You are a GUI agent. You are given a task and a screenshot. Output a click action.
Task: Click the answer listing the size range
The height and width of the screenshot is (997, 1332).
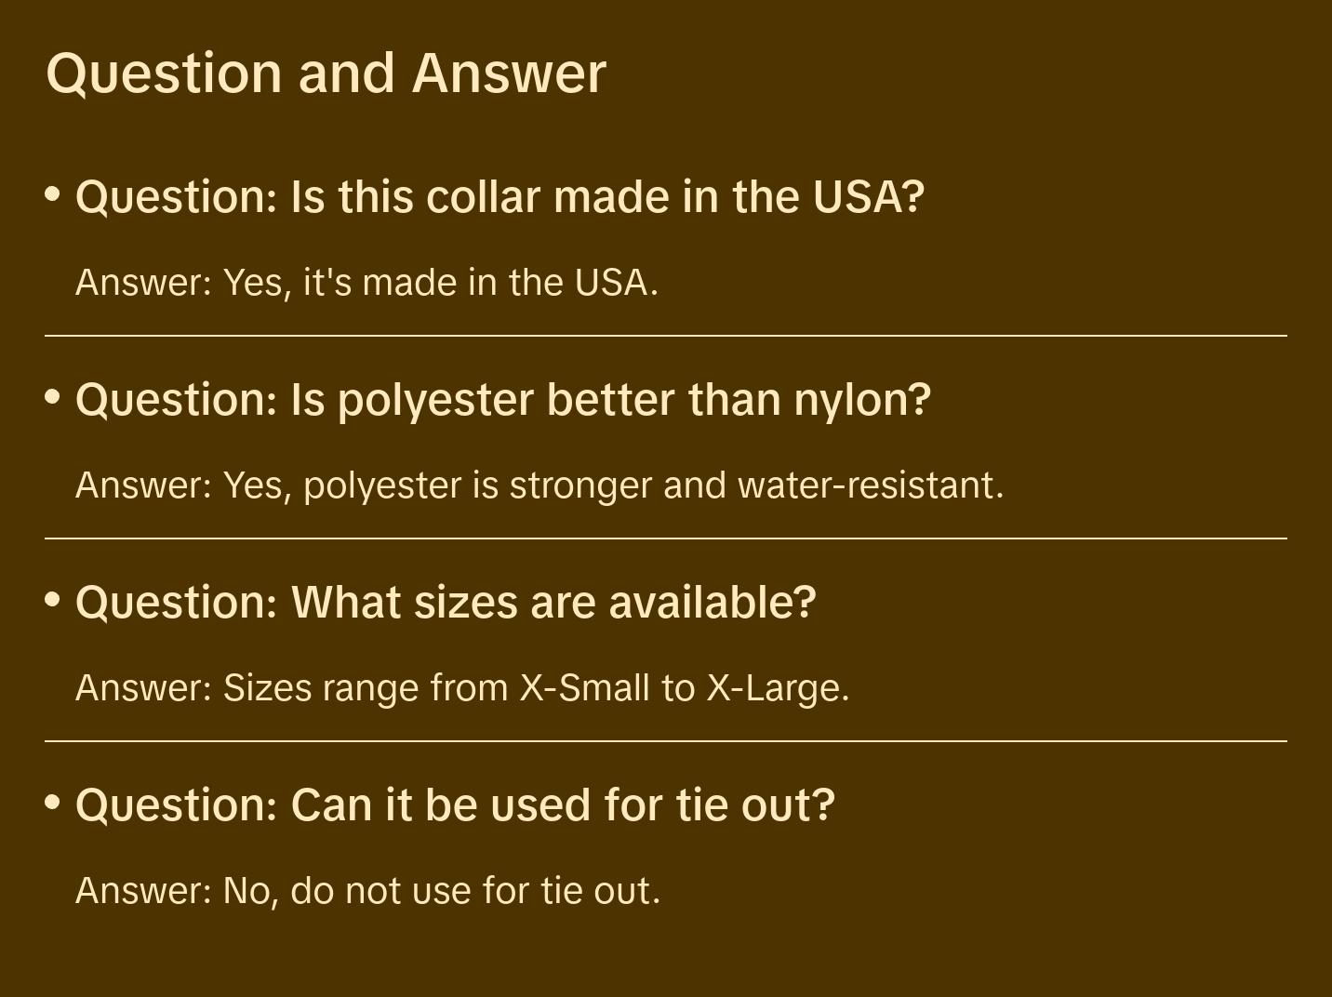click(462, 688)
